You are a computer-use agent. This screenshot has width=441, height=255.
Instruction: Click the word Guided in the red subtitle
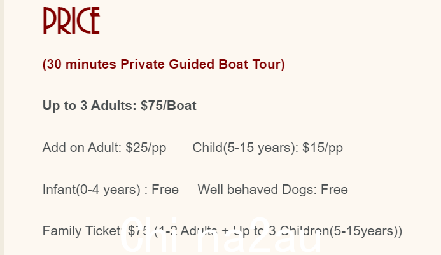coord(192,64)
